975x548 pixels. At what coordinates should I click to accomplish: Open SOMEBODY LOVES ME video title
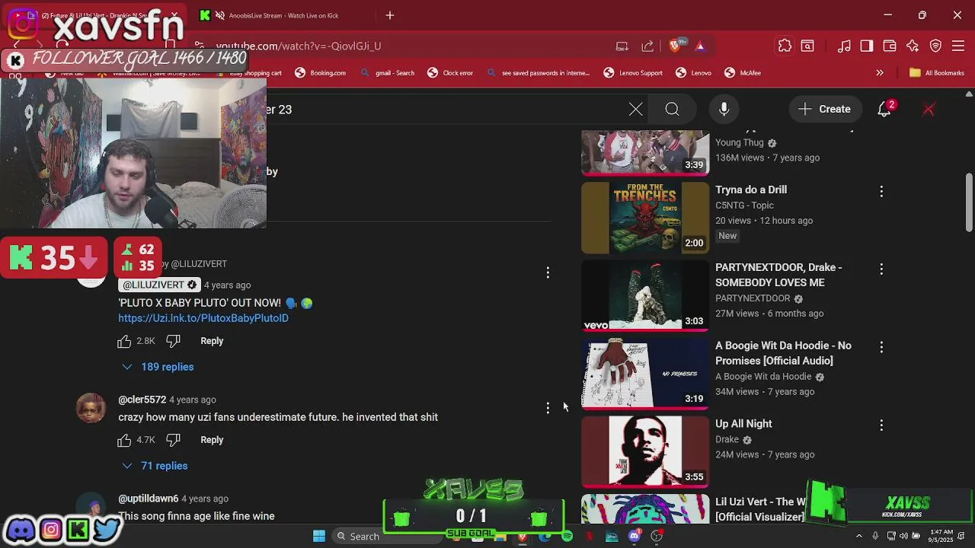(x=778, y=275)
